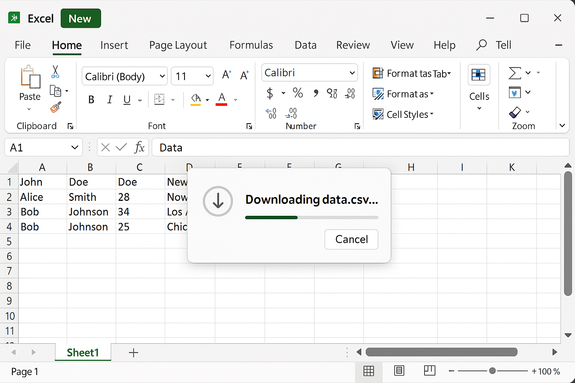Apply accounting dollar sign format
575x383 pixels.
click(x=270, y=93)
